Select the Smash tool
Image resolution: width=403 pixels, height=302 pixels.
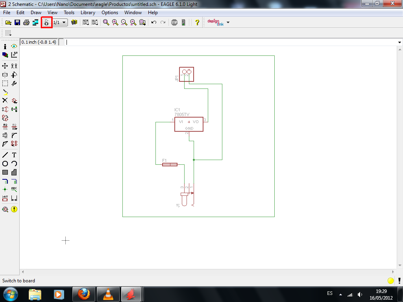pos(5,135)
